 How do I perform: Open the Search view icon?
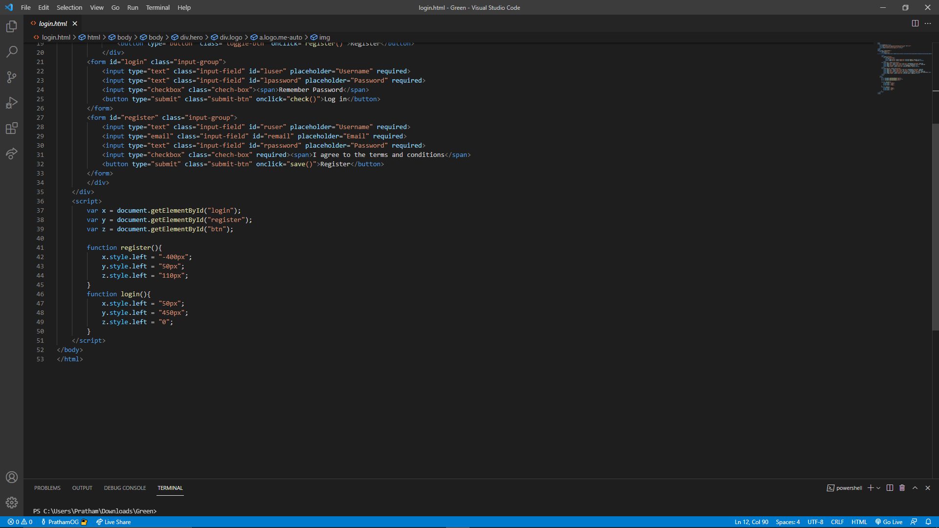12,52
